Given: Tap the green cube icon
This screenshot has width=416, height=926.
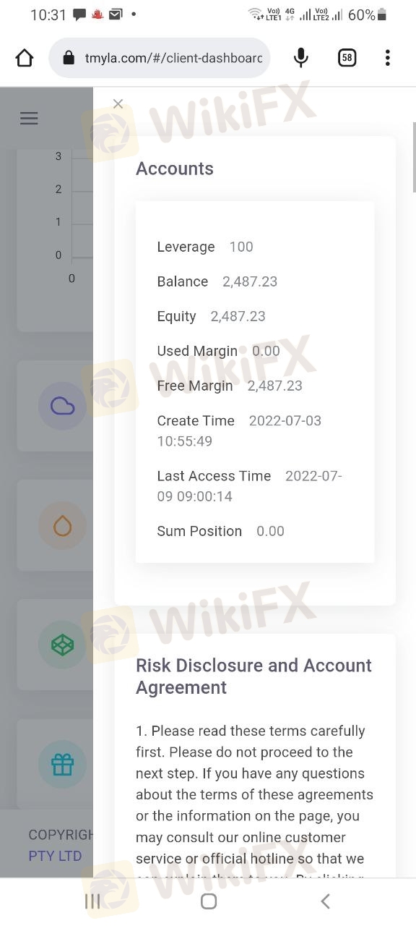Looking at the screenshot, I should (63, 645).
